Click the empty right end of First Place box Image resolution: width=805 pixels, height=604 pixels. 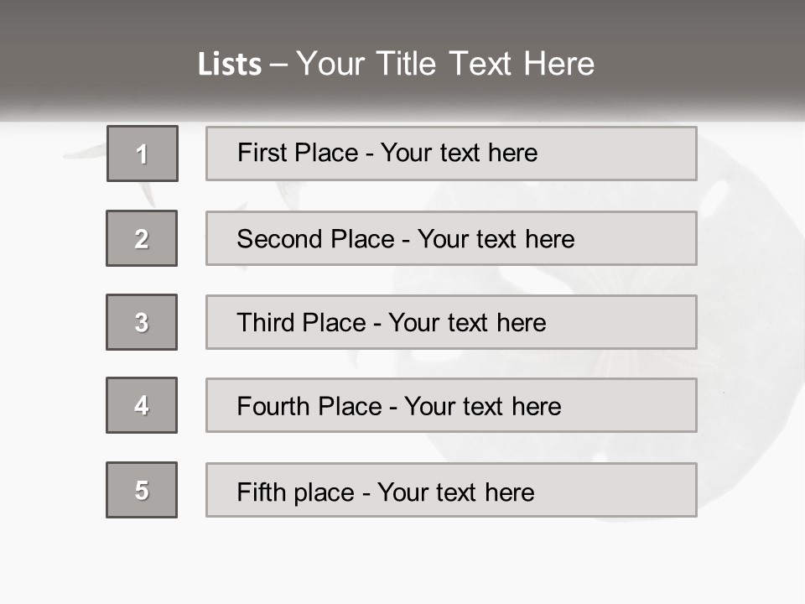coord(637,154)
